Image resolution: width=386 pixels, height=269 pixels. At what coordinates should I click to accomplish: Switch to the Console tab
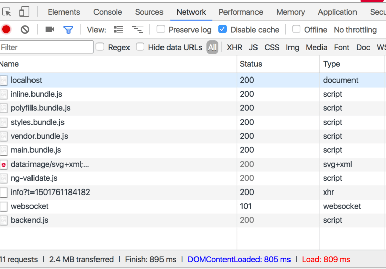click(108, 12)
